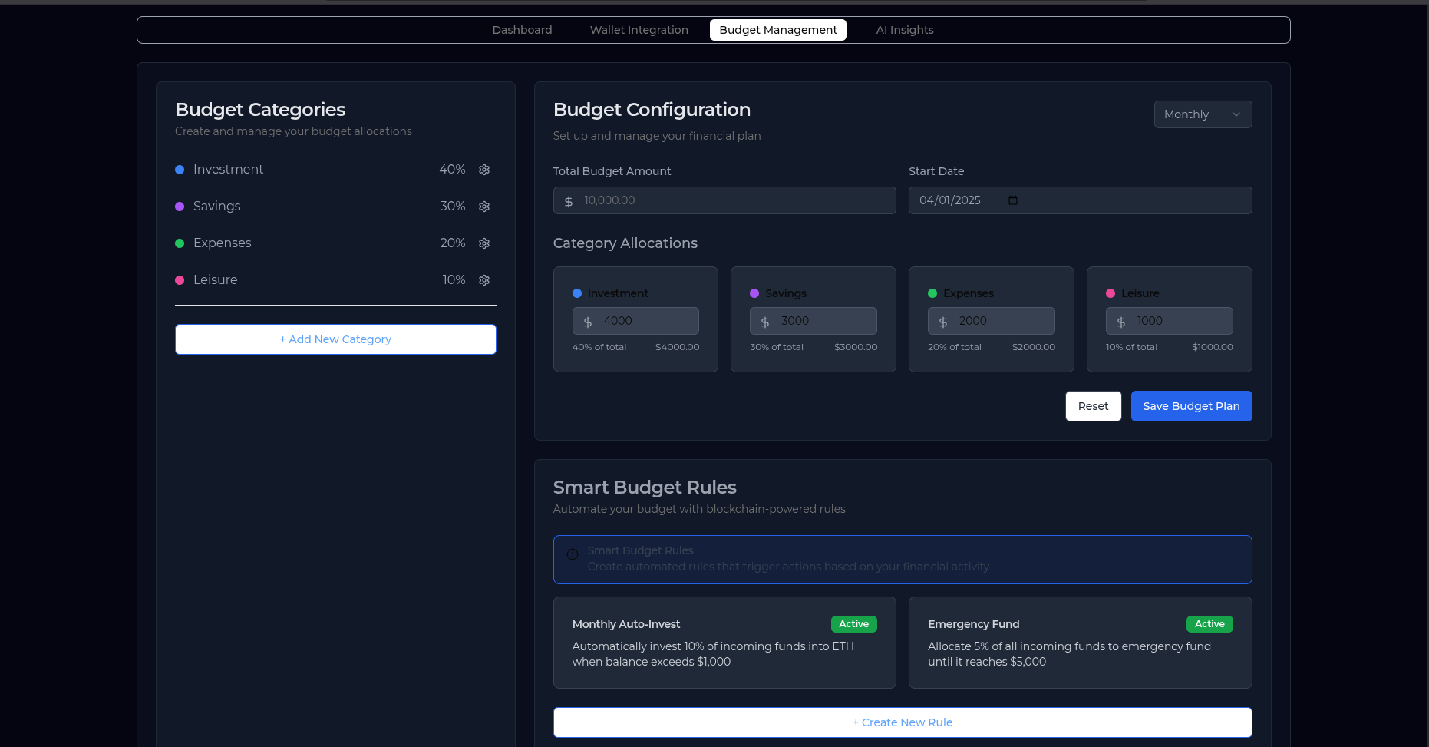1429x747 pixels.
Task: Select Savings row in Budget Categories
Action: click(335, 207)
